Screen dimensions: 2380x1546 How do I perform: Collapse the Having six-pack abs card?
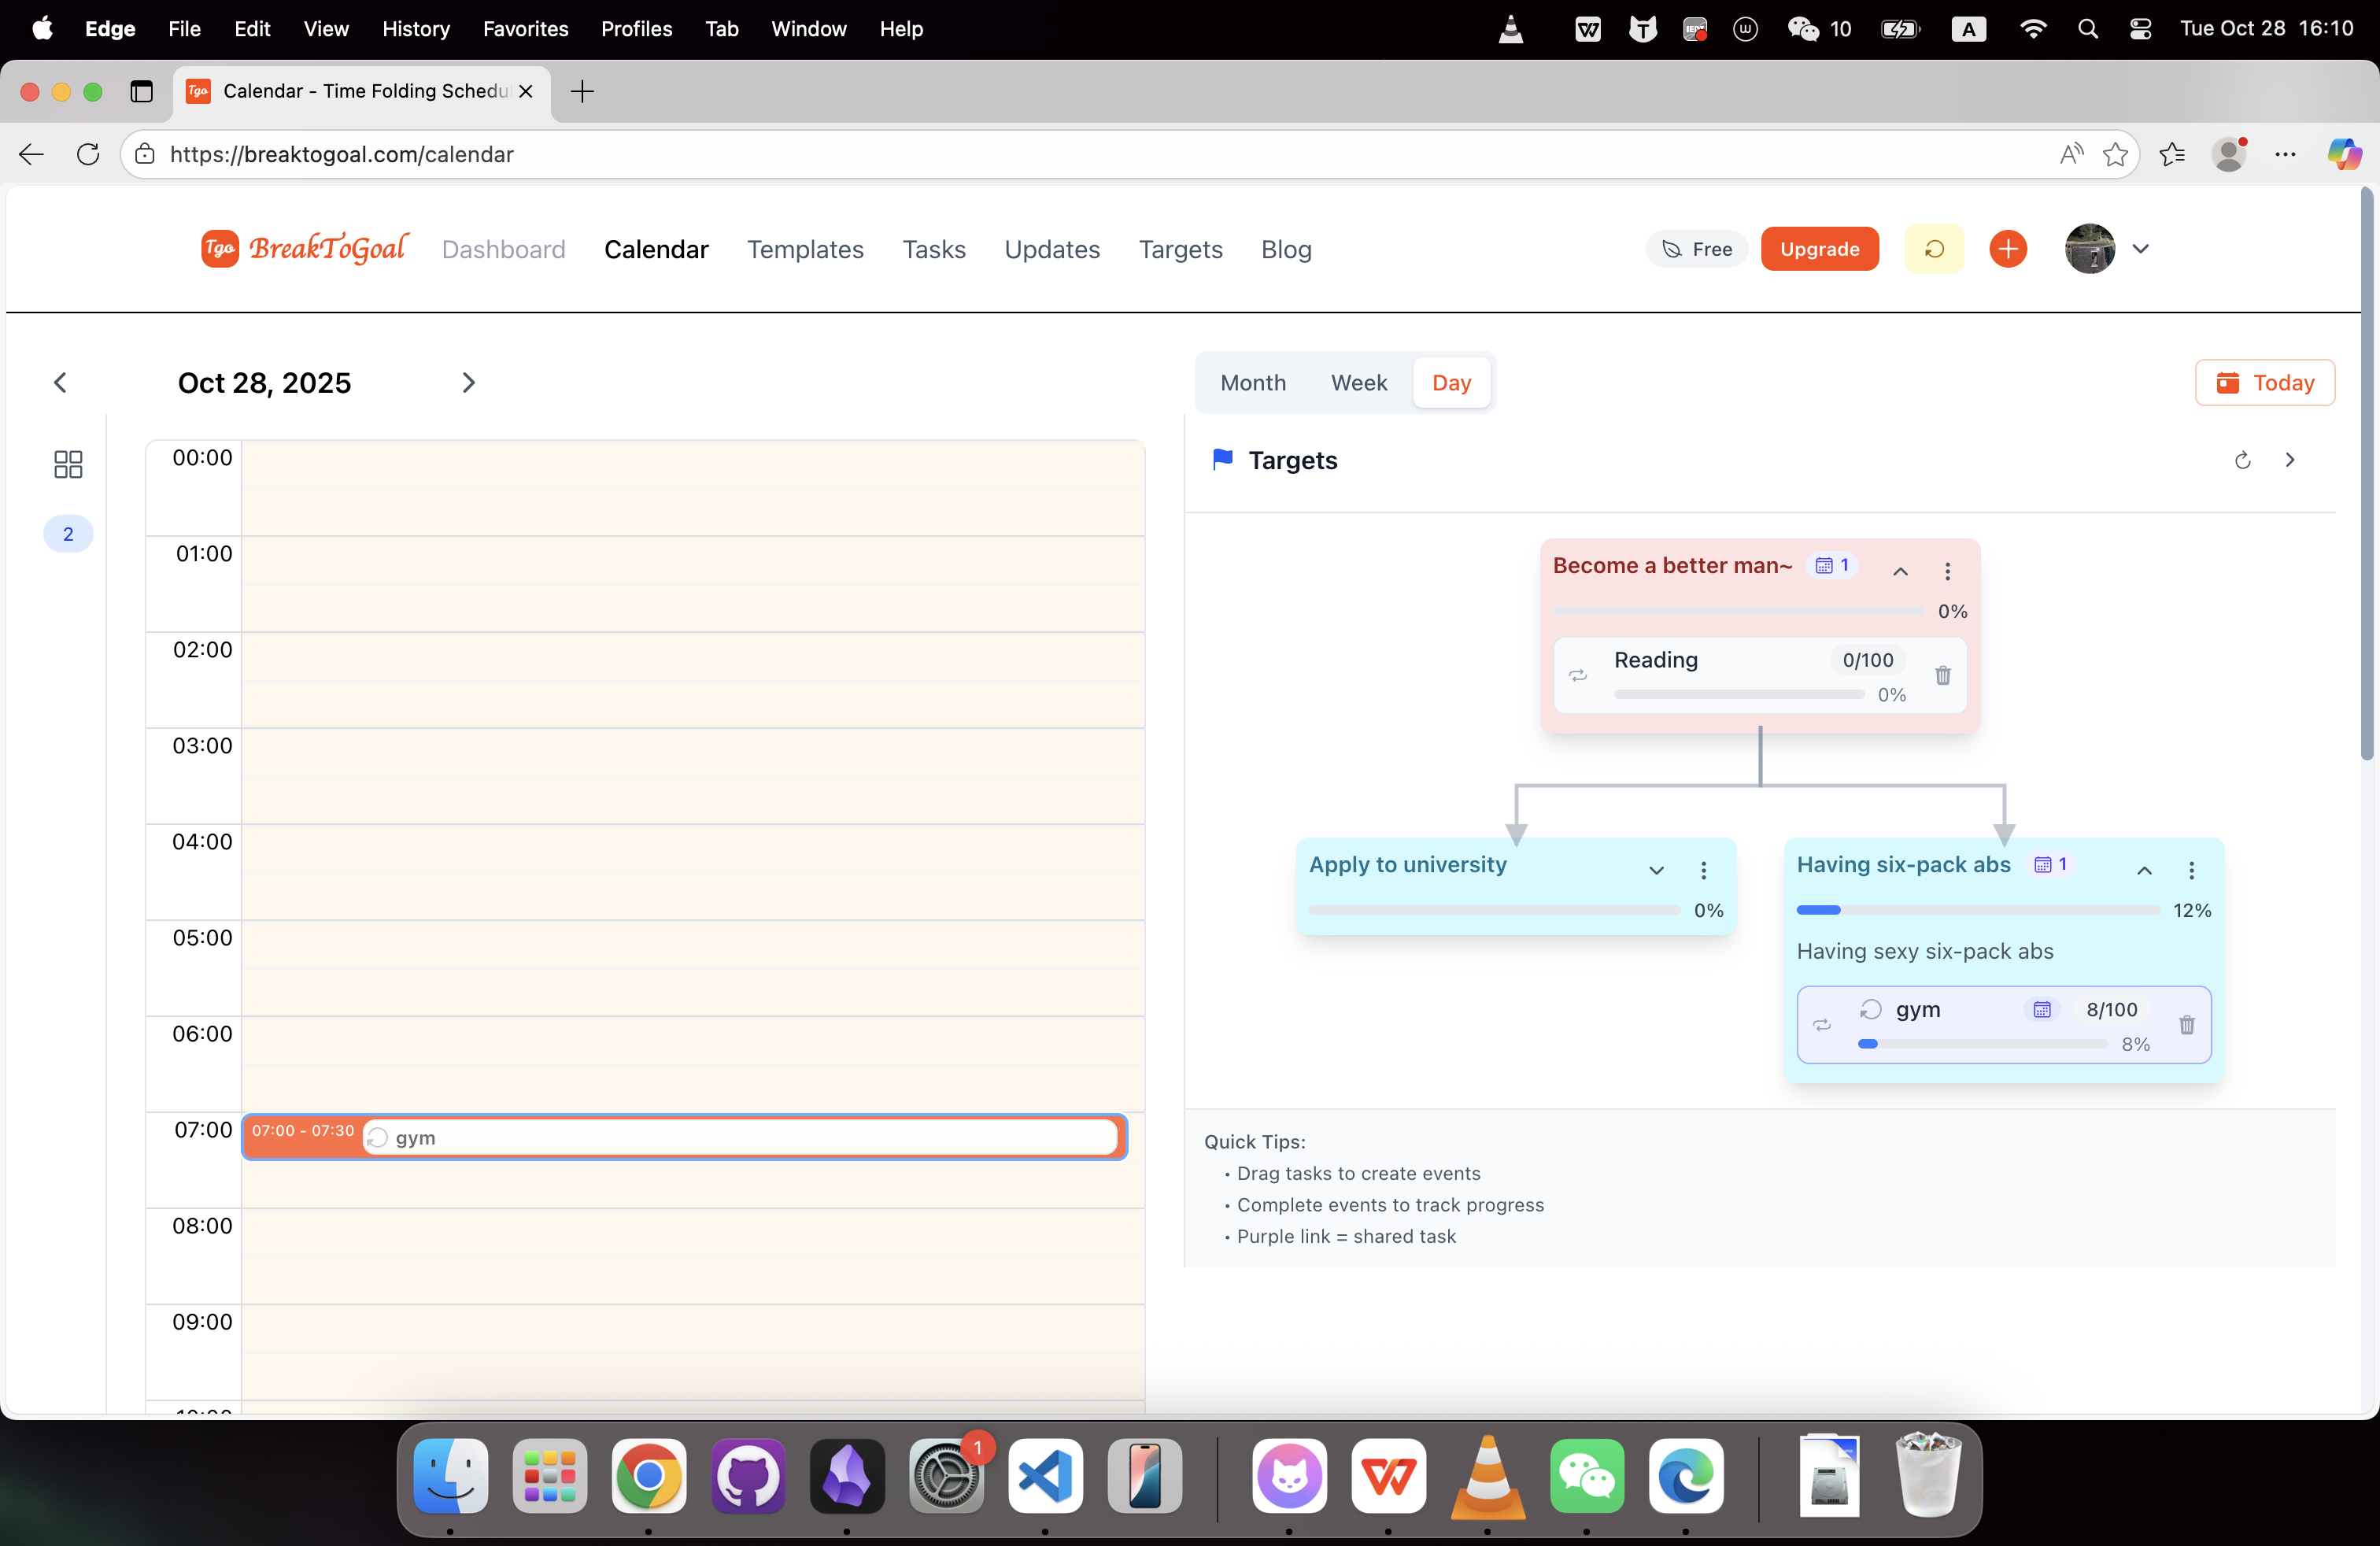(x=2144, y=870)
